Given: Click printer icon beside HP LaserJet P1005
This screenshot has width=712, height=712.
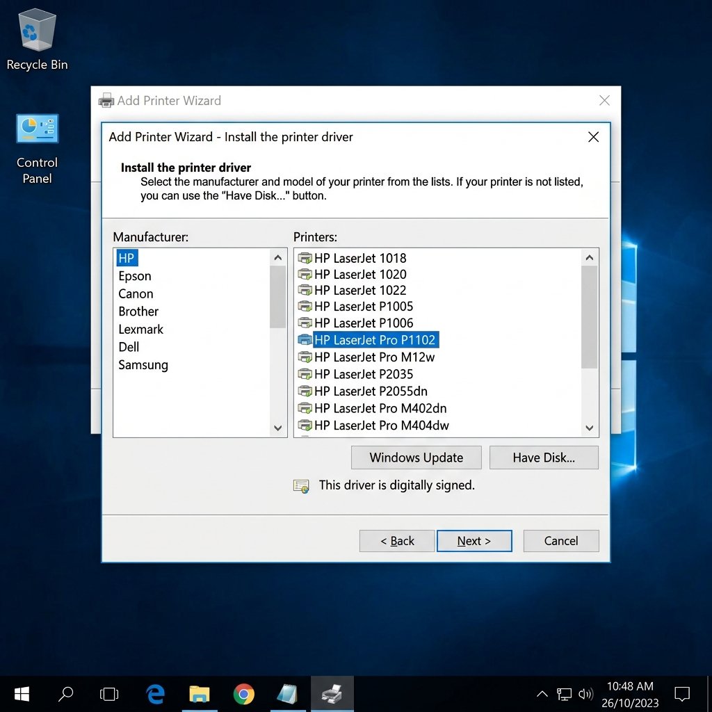Looking at the screenshot, I should (305, 307).
